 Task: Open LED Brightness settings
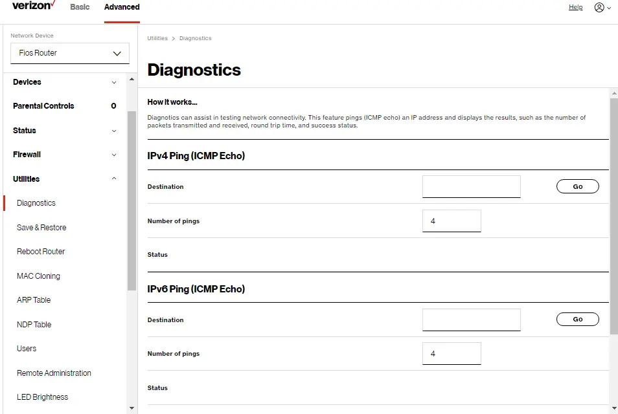[x=42, y=397]
